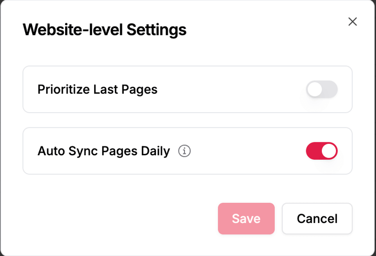Turn off daily auto sync of pages
376x256 pixels.
321,151
